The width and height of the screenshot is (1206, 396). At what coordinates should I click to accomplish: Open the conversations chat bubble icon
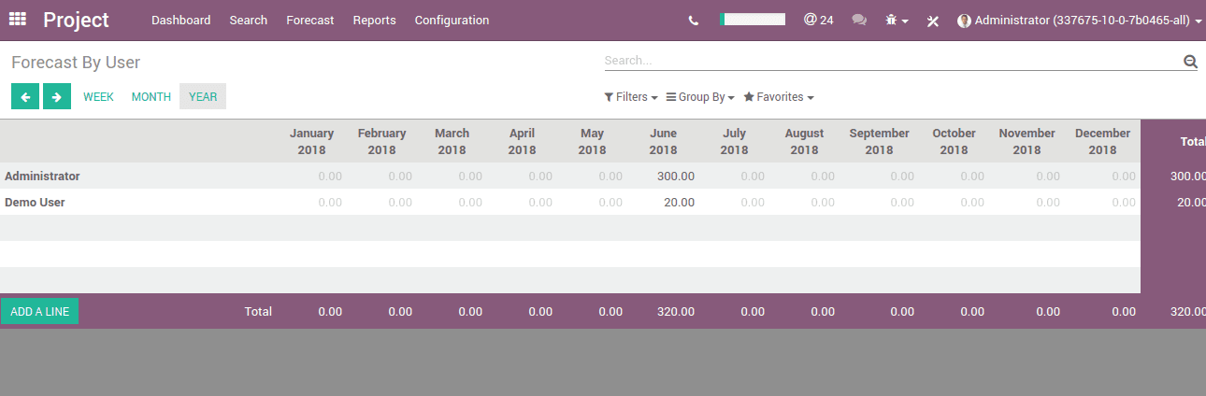point(859,20)
